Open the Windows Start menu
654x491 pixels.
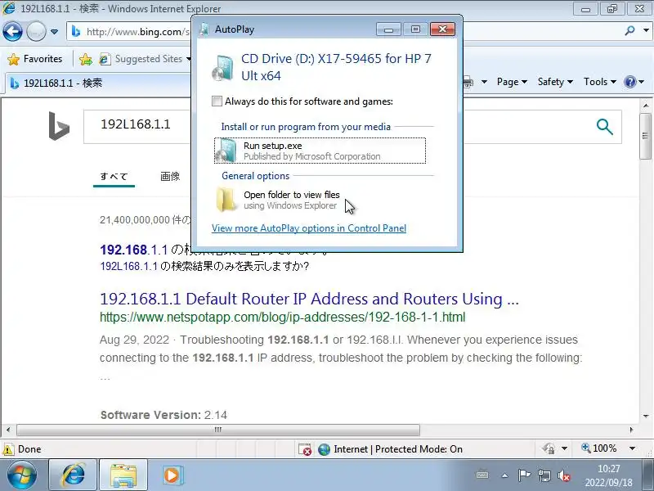click(x=22, y=475)
